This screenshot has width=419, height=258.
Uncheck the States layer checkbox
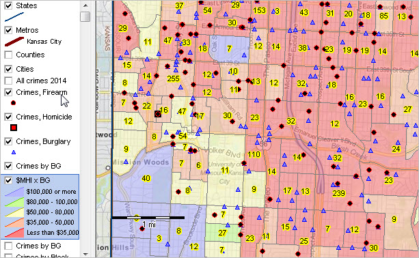click(x=9, y=5)
